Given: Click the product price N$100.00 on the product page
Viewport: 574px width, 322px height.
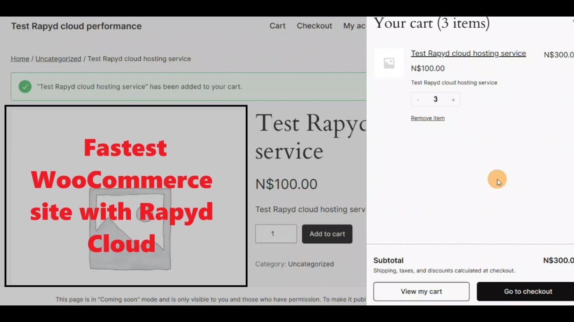Looking at the screenshot, I should [286, 184].
